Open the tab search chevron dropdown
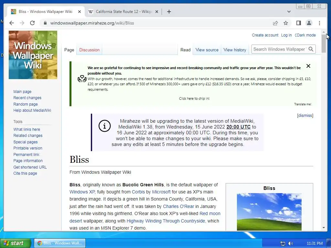The height and width of the screenshot is (248, 331). [x=289, y=12]
